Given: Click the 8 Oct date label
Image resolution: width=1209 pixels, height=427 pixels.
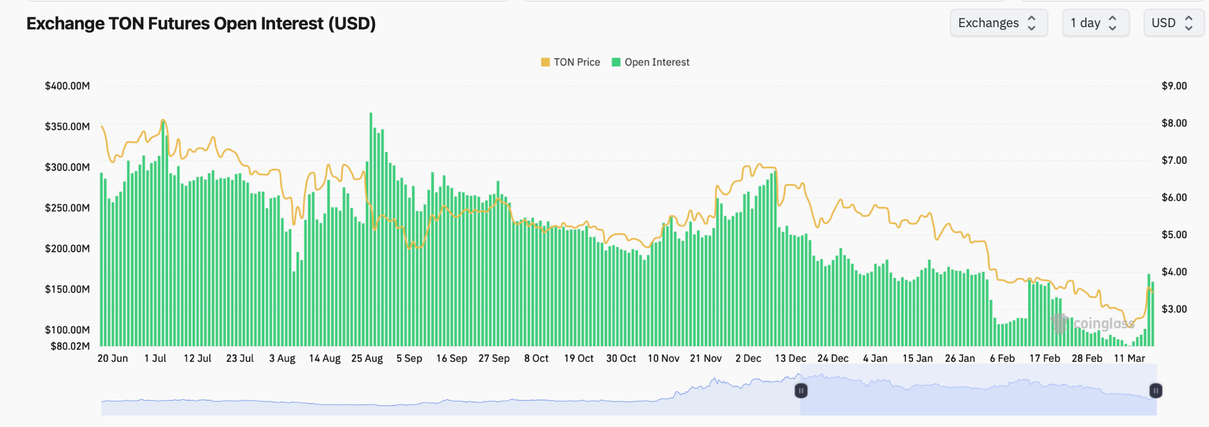Looking at the screenshot, I should (x=536, y=358).
